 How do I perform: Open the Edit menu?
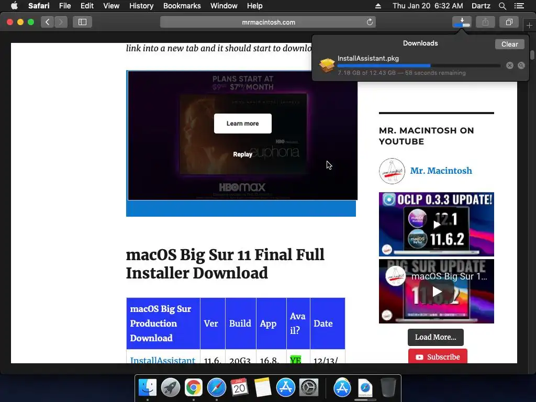tap(87, 6)
